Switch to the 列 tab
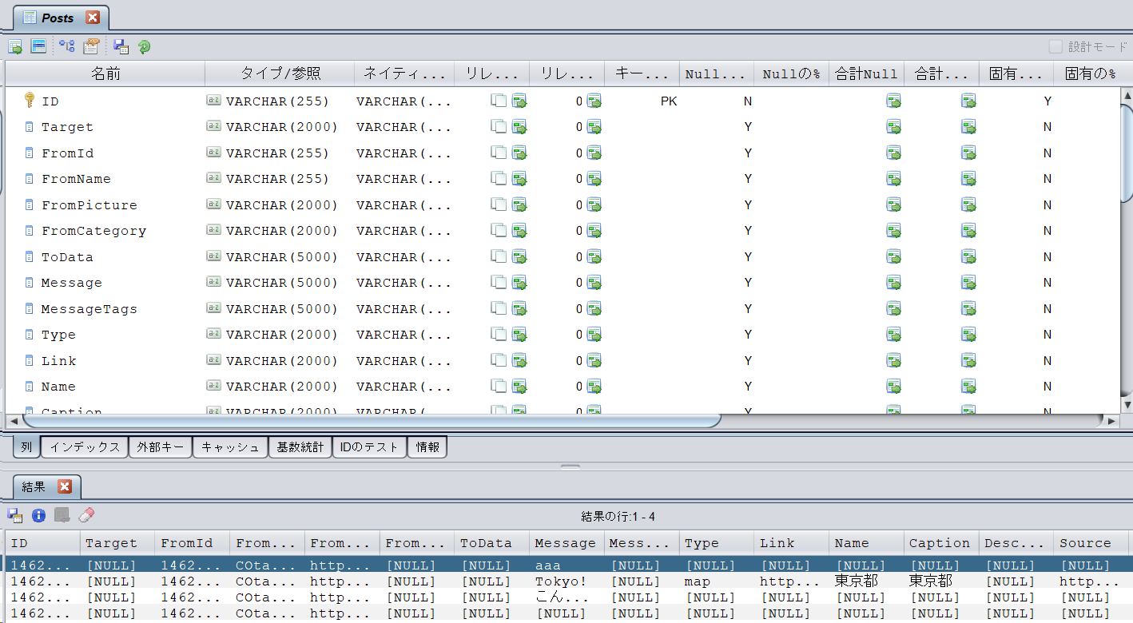Screen dimensions: 1133x623 [26, 447]
